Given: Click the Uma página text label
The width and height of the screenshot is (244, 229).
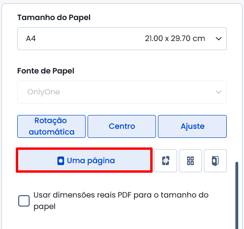Looking at the screenshot, I should [91, 161].
